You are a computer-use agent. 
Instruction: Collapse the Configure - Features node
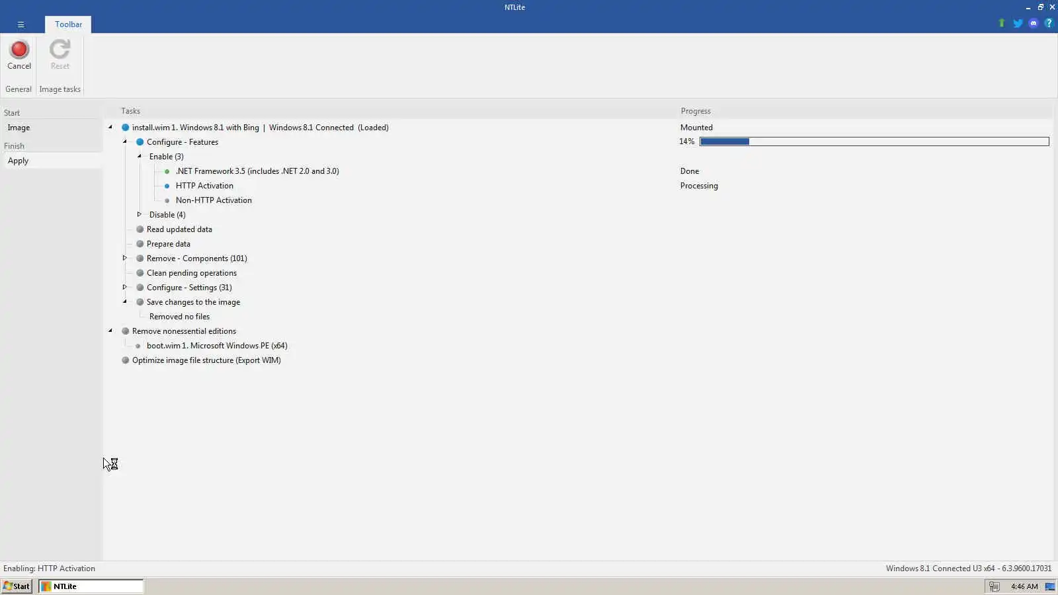[125, 141]
